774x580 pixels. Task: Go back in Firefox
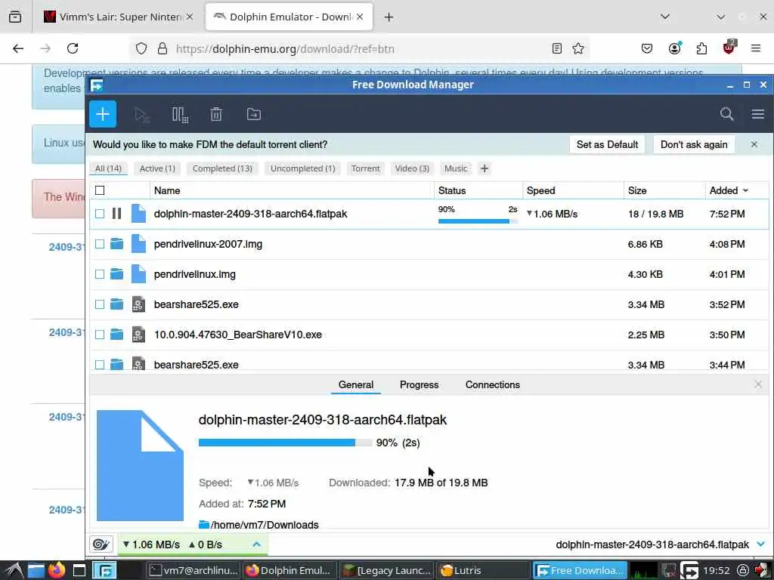[x=18, y=48]
